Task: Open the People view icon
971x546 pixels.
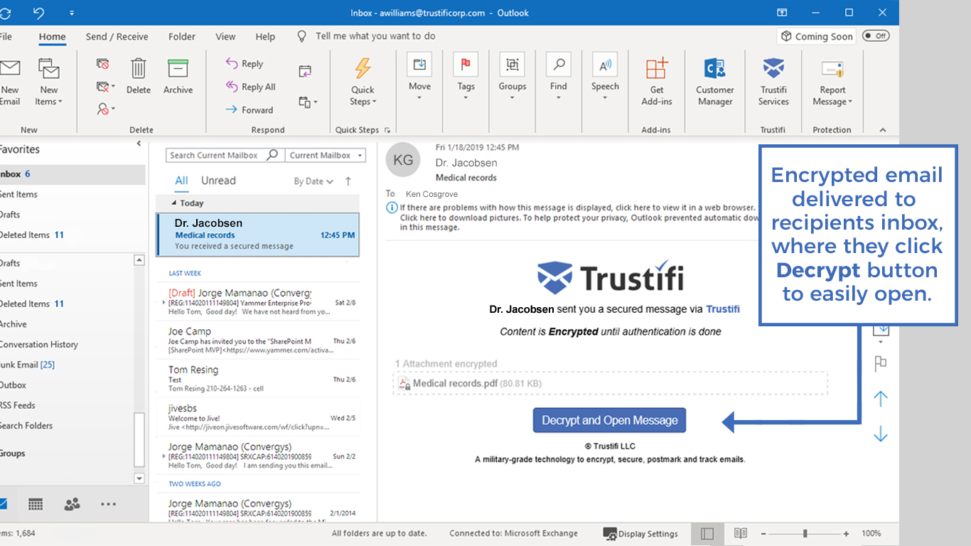Action: pos(72,504)
